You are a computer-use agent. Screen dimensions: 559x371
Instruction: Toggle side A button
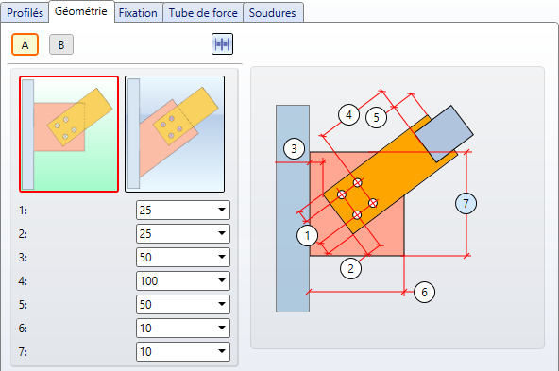(25, 44)
